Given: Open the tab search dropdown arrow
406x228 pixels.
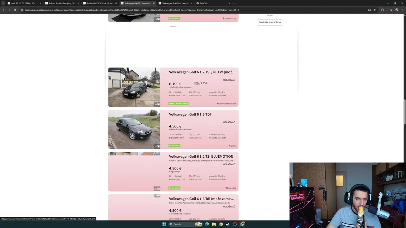Looking at the screenshot, I should pyautogui.click(x=3, y=3).
